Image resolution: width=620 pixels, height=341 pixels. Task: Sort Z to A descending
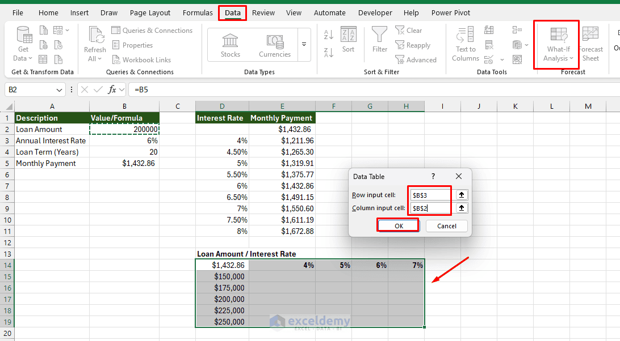click(x=329, y=52)
